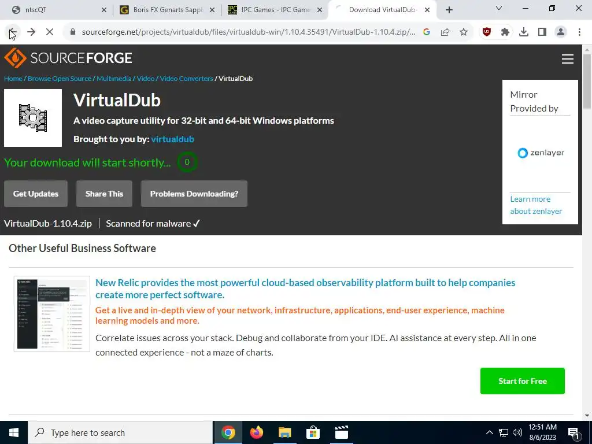The width and height of the screenshot is (592, 444).
Task: Open the SourceForge hamburger menu
Action: click(568, 59)
